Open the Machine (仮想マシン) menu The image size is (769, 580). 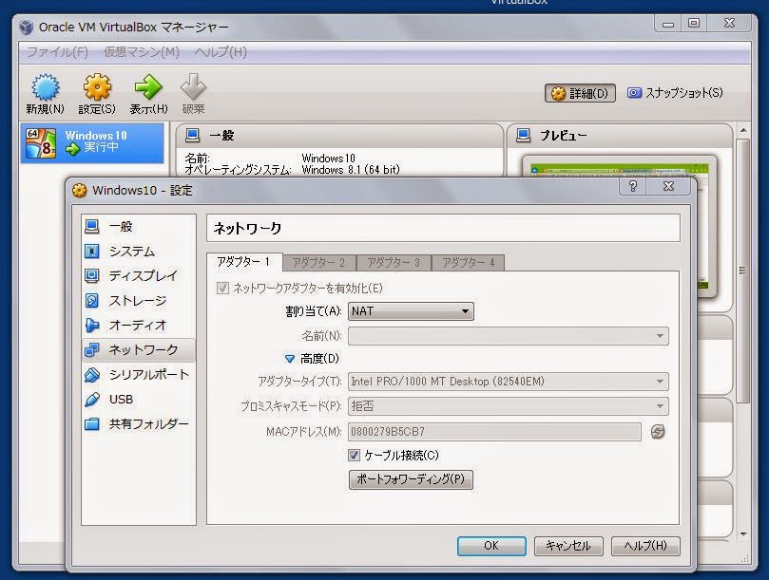coord(142,52)
